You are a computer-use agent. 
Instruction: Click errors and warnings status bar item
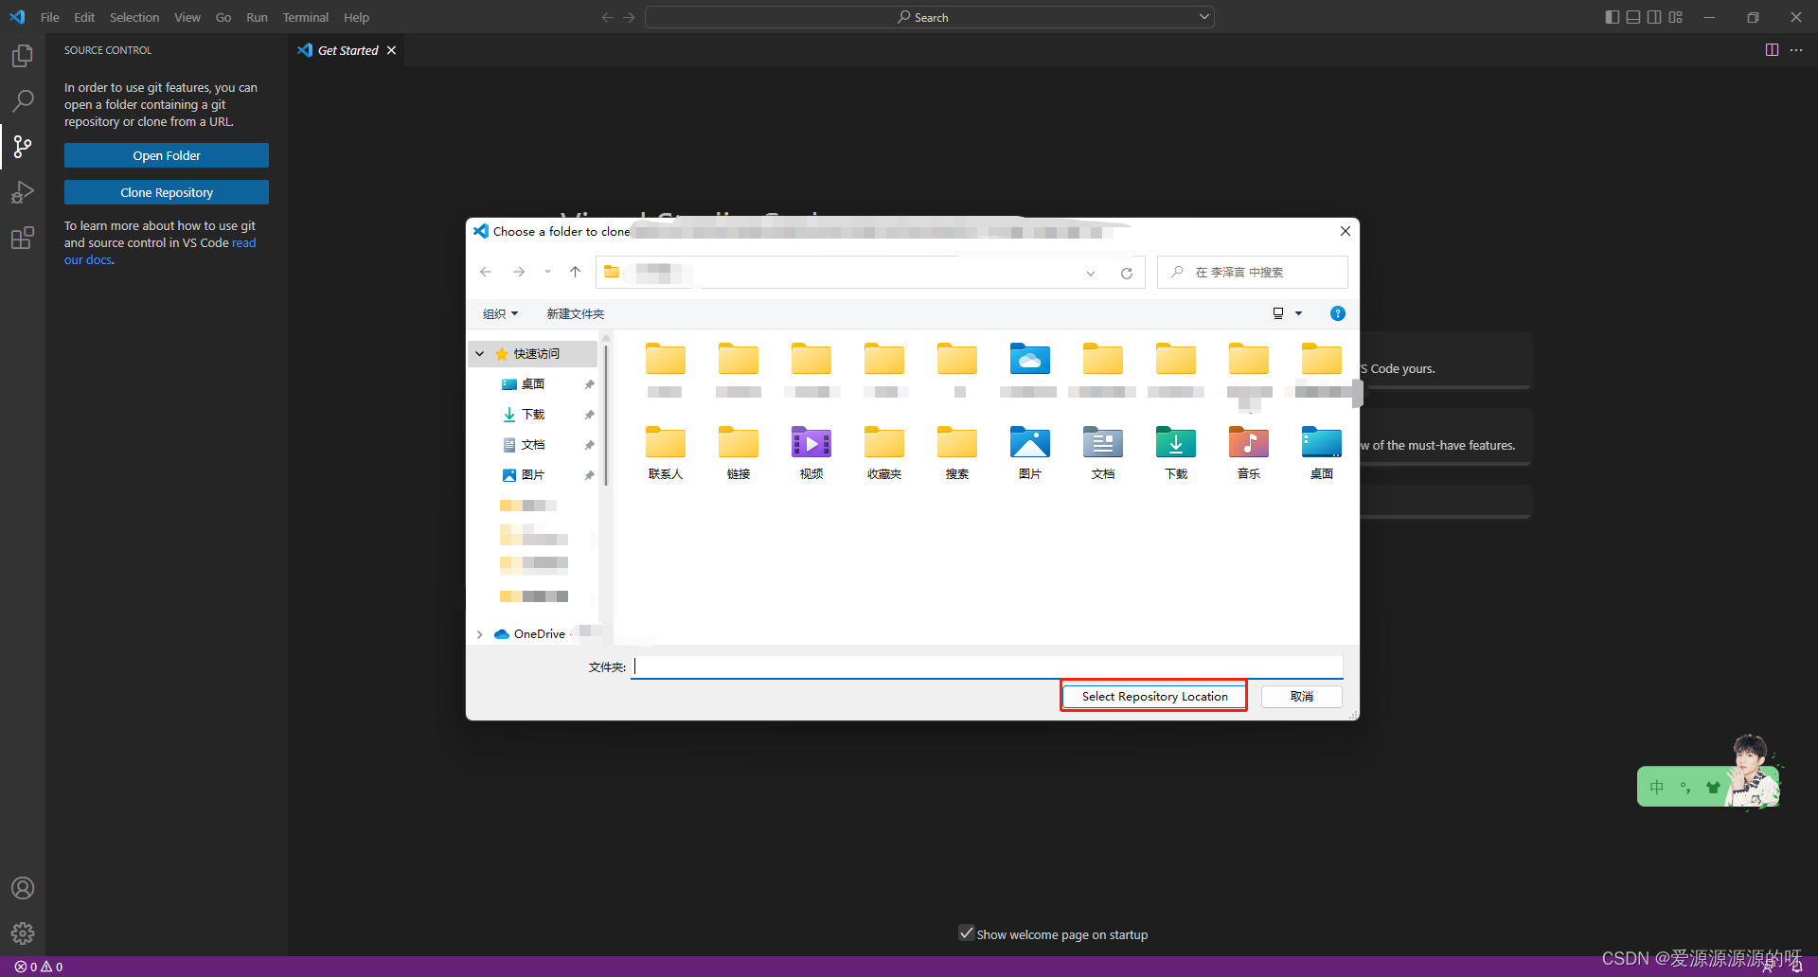click(39, 967)
